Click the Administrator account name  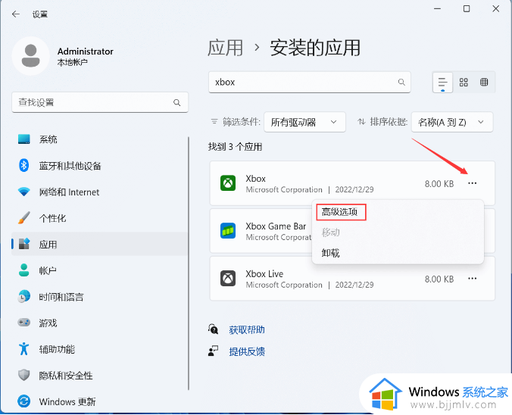tap(86, 51)
